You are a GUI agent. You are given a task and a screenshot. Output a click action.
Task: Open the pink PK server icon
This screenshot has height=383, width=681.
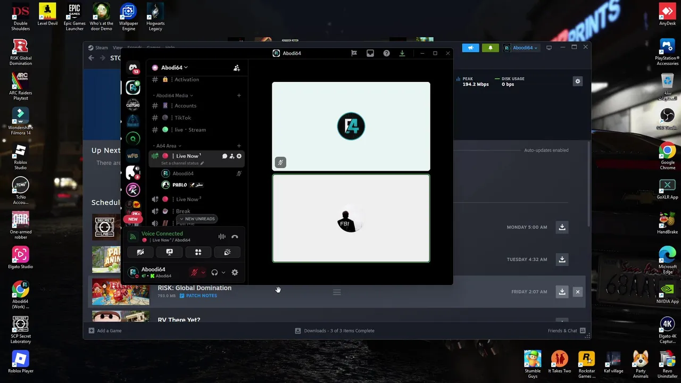pyautogui.click(x=133, y=189)
